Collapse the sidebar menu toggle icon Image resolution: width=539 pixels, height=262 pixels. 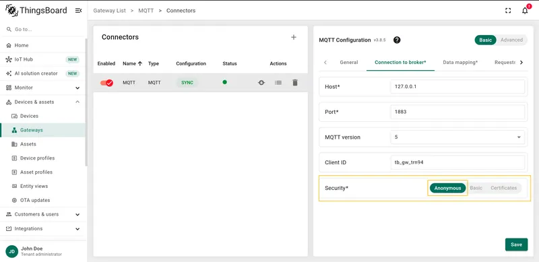[x=78, y=11]
